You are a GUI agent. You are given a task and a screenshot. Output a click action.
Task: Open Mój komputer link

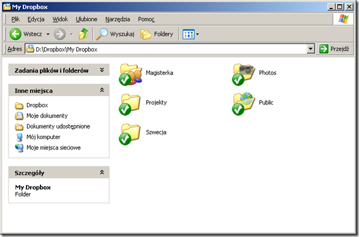tap(44, 137)
